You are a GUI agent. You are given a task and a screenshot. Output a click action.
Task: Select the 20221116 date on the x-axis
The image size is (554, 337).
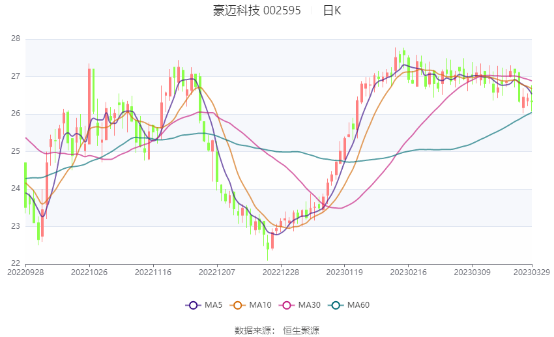[153, 272]
